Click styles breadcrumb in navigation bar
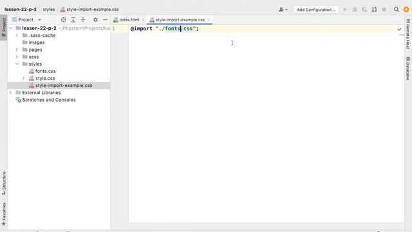The height and width of the screenshot is (232, 412). coord(49,10)
